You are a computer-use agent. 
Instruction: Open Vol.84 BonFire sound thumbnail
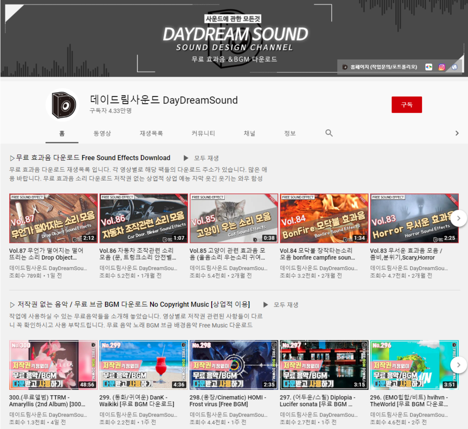tap(324, 218)
